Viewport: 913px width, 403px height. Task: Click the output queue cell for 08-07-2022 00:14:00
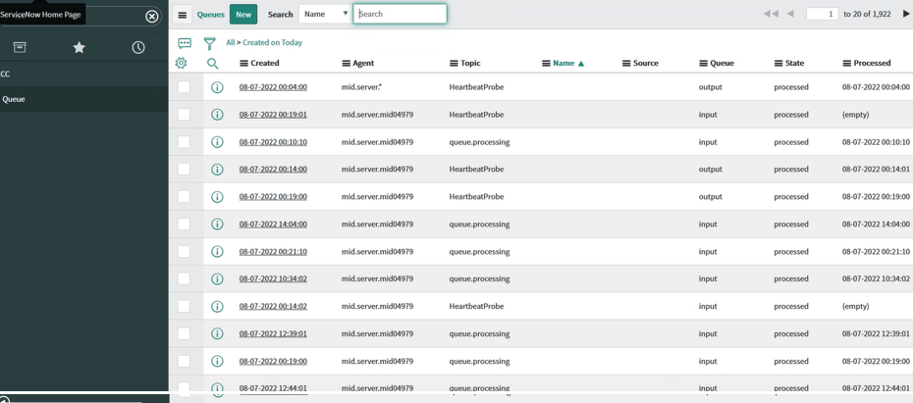coord(711,170)
